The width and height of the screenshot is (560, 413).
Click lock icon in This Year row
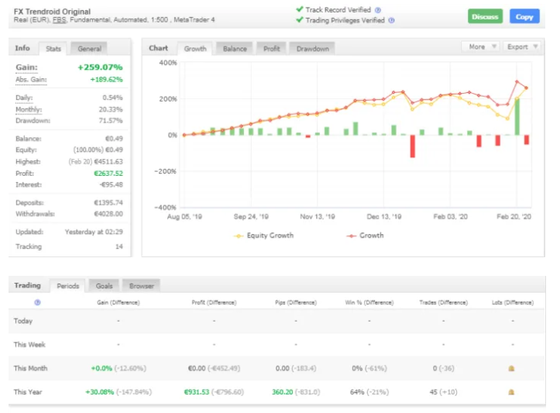pyautogui.click(x=512, y=392)
